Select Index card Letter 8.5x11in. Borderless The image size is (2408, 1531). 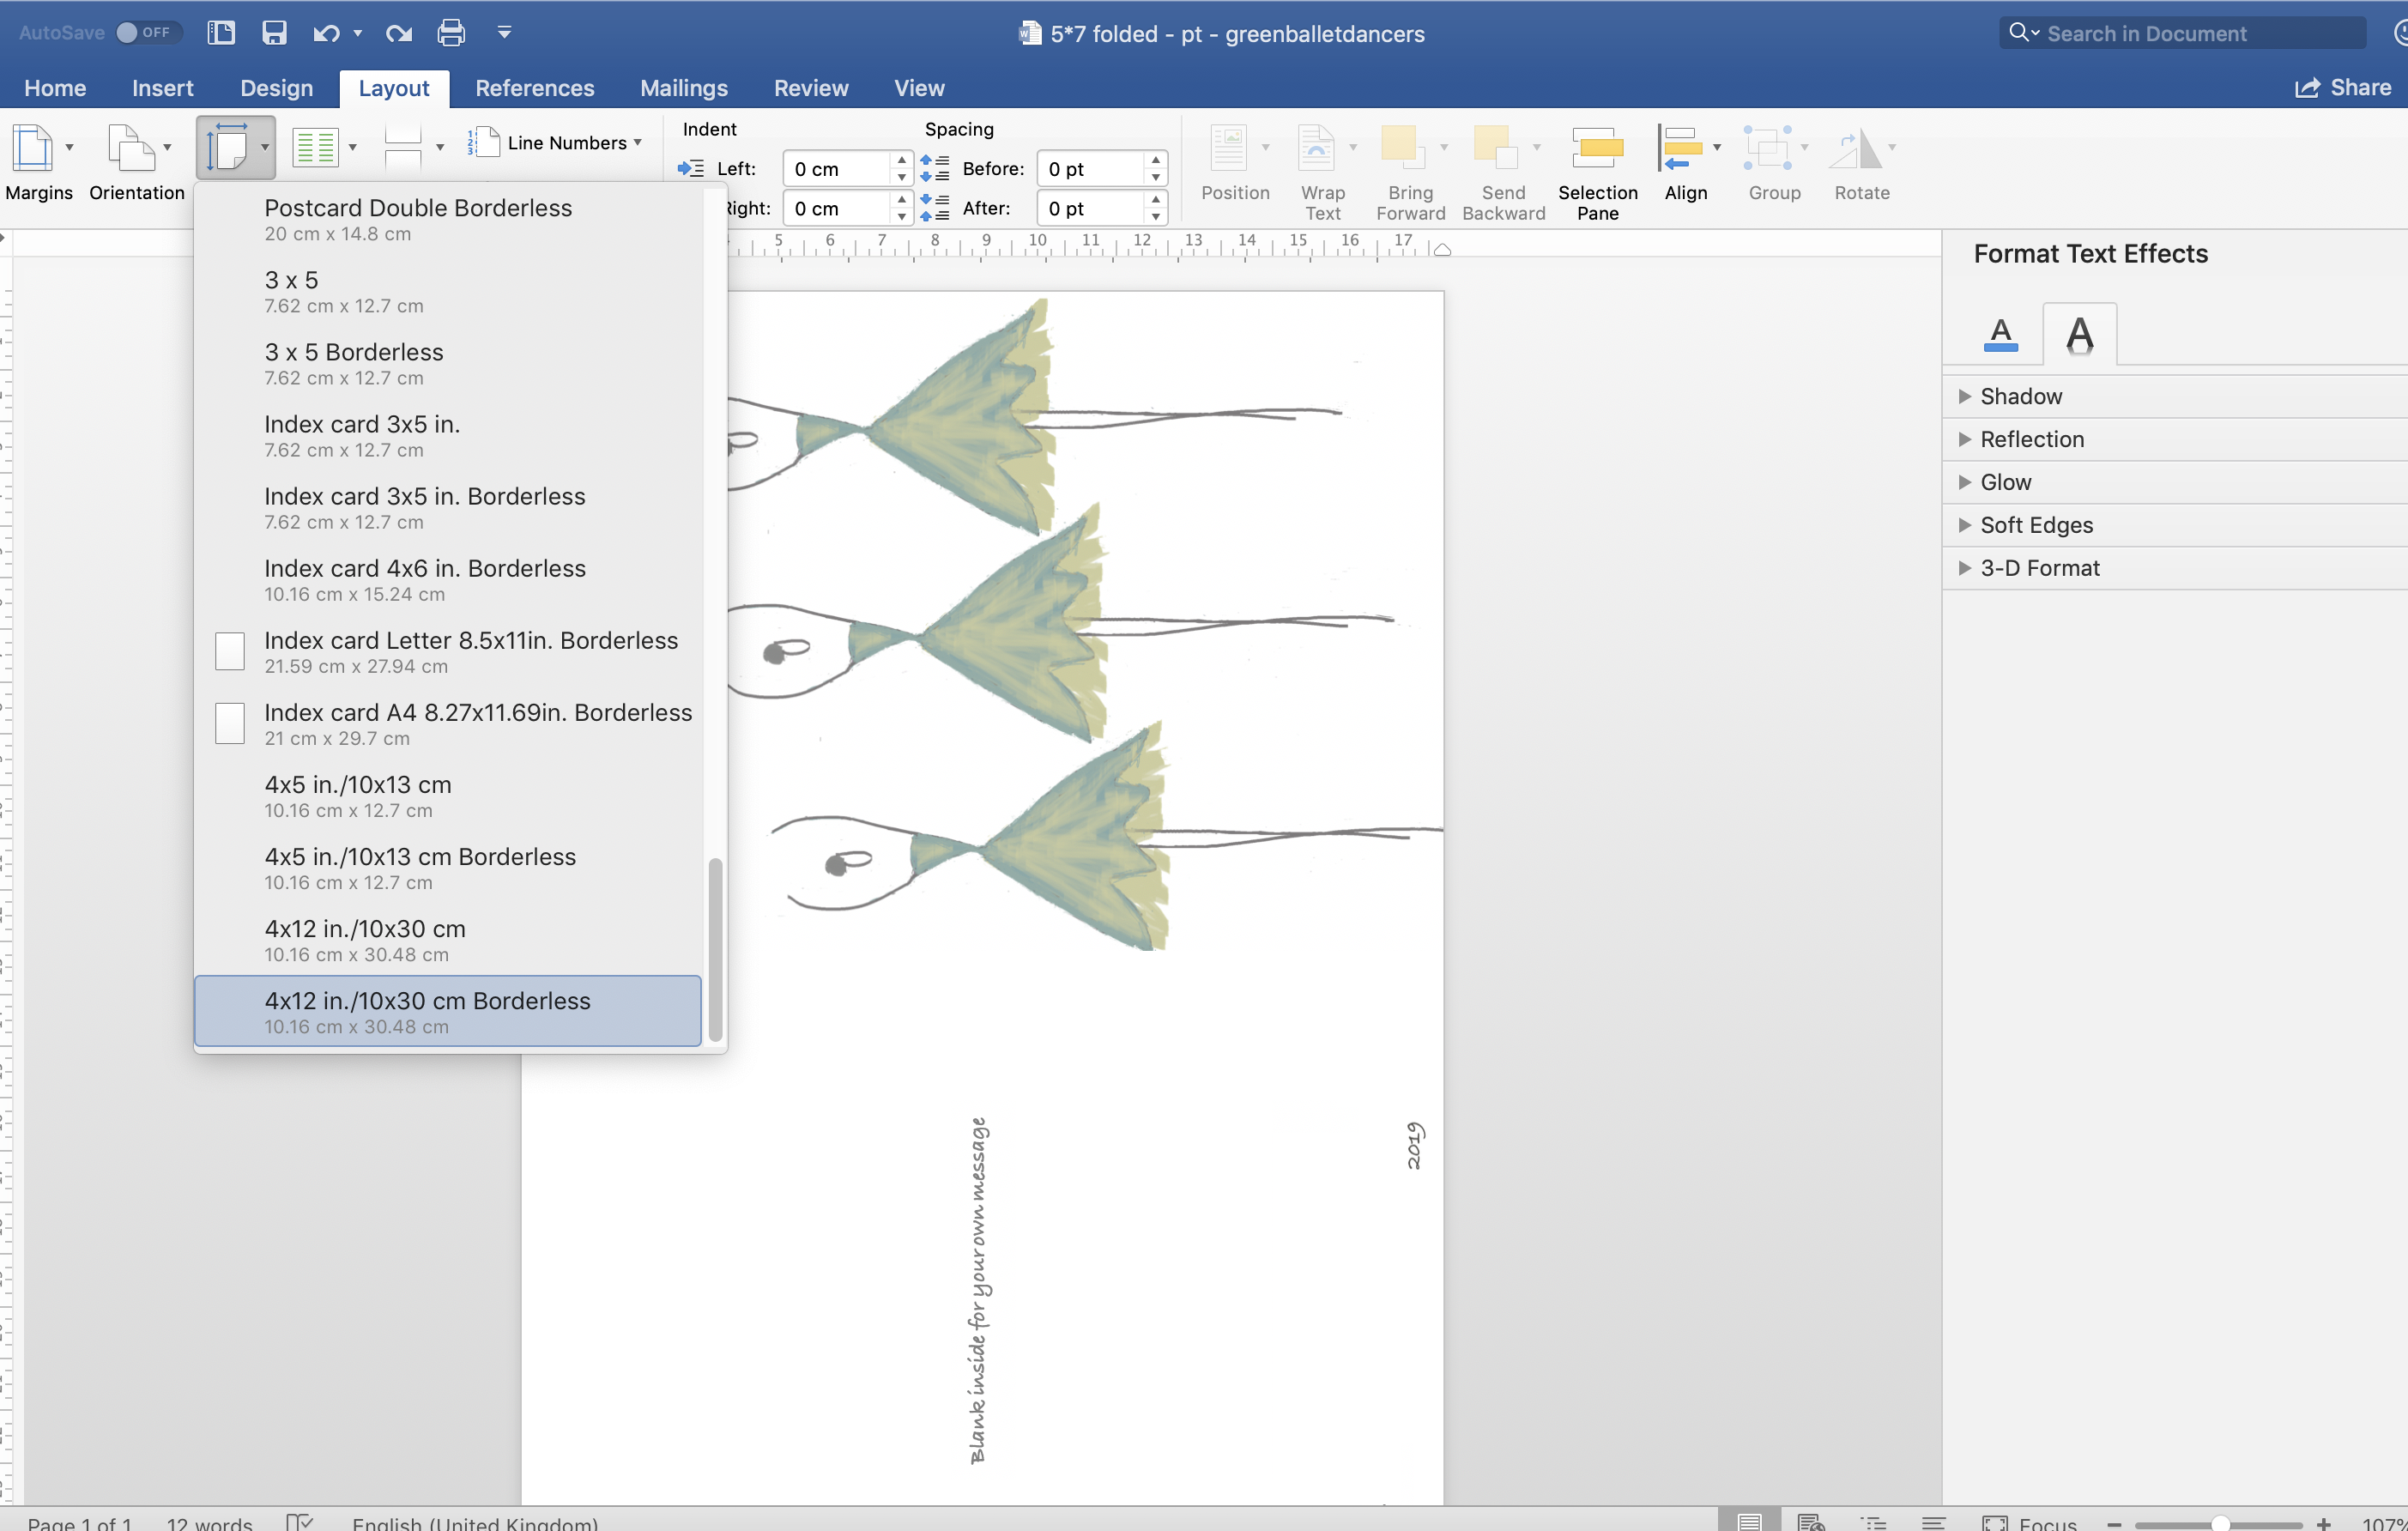(x=448, y=651)
